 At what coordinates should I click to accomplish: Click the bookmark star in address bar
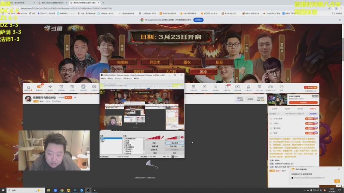pos(329,8)
